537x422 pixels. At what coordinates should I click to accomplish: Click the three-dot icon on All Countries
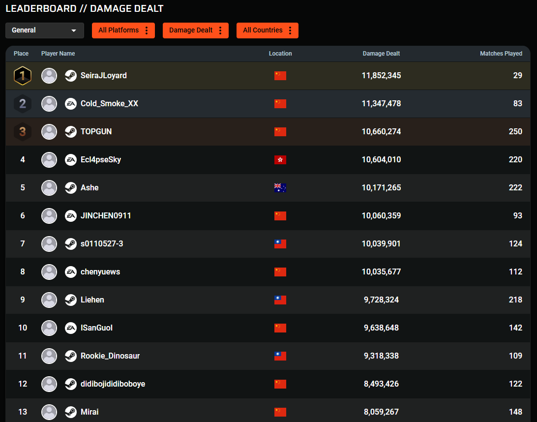click(290, 30)
